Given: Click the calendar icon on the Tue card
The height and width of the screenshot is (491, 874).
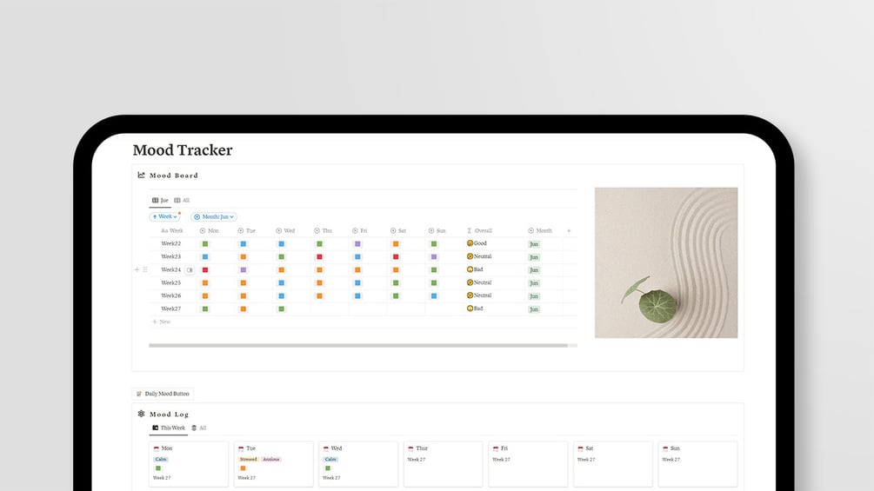Looking at the screenshot, I should coord(241,448).
